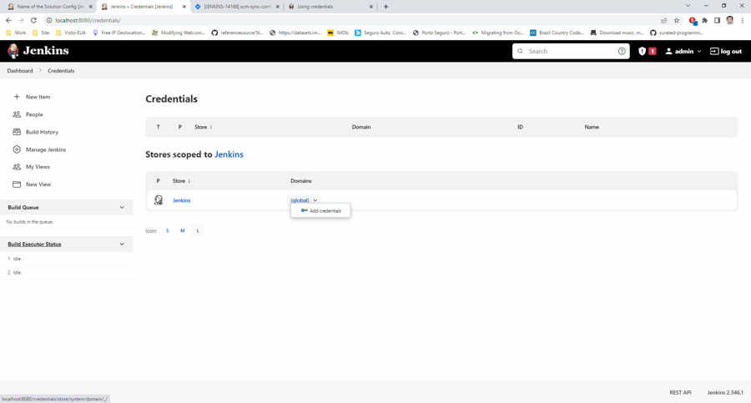This screenshot has height=403, width=751.
Task: Open the Jenkins store link
Action: click(x=181, y=200)
